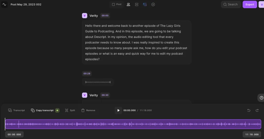Image resolution: width=264 pixels, height=139 pixels.
Task: Click the timeline end time 11:18.000 box
Action: 252,134
